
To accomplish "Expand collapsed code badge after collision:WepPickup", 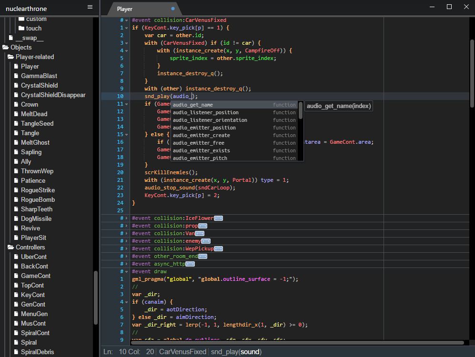I will (x=218, y=248).
